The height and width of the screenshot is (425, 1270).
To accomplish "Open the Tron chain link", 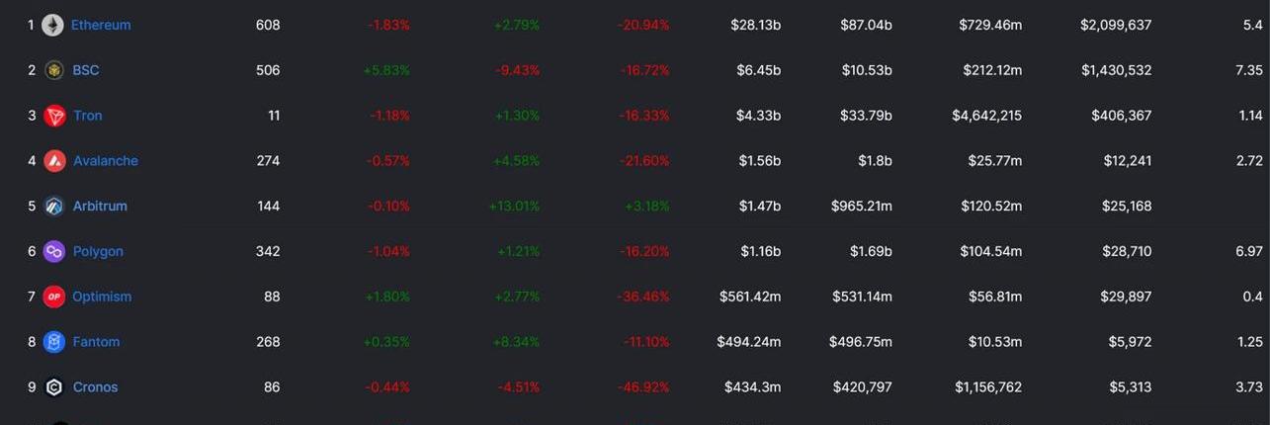I will pyautogui.click(x=87, y=116).
